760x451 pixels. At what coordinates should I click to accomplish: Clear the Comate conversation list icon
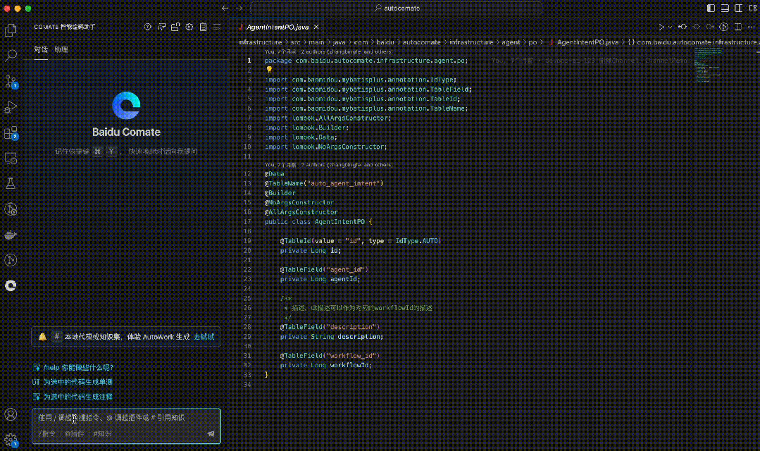click(x=217, y=27)
